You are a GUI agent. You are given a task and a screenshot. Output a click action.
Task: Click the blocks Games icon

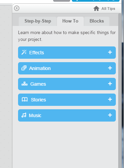click(x=25, y=84)
